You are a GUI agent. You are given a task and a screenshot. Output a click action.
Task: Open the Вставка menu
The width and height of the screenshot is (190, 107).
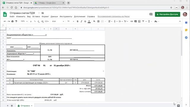tap(36, 17)
